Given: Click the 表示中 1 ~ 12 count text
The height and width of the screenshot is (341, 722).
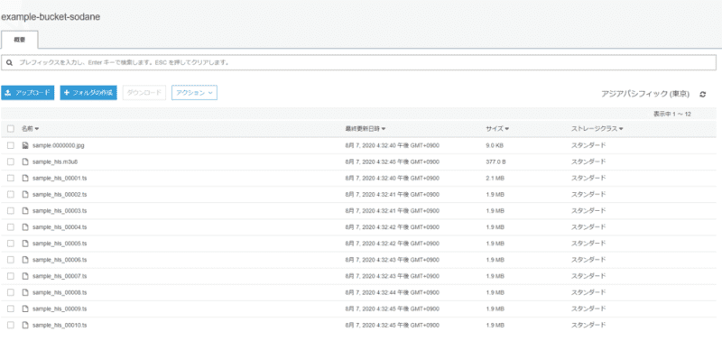Looking at the screenshot, I should coord(672,114).
